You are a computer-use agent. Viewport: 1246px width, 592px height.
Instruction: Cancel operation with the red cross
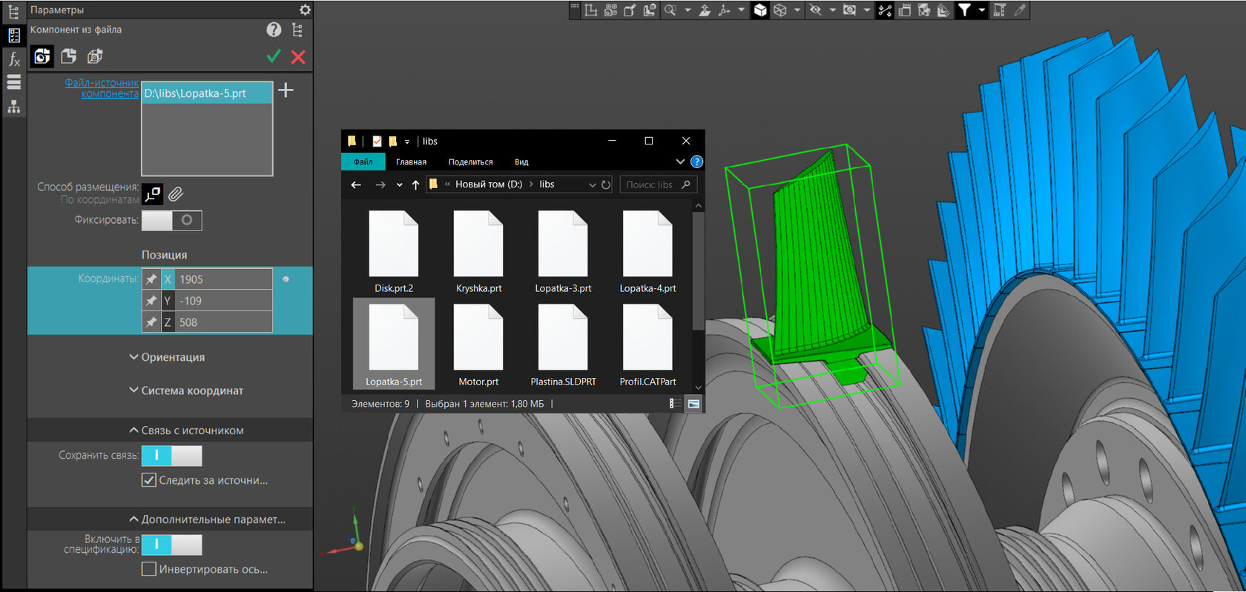pos(298,57)
